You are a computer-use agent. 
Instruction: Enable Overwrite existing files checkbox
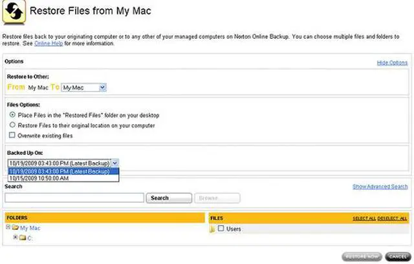12,135
